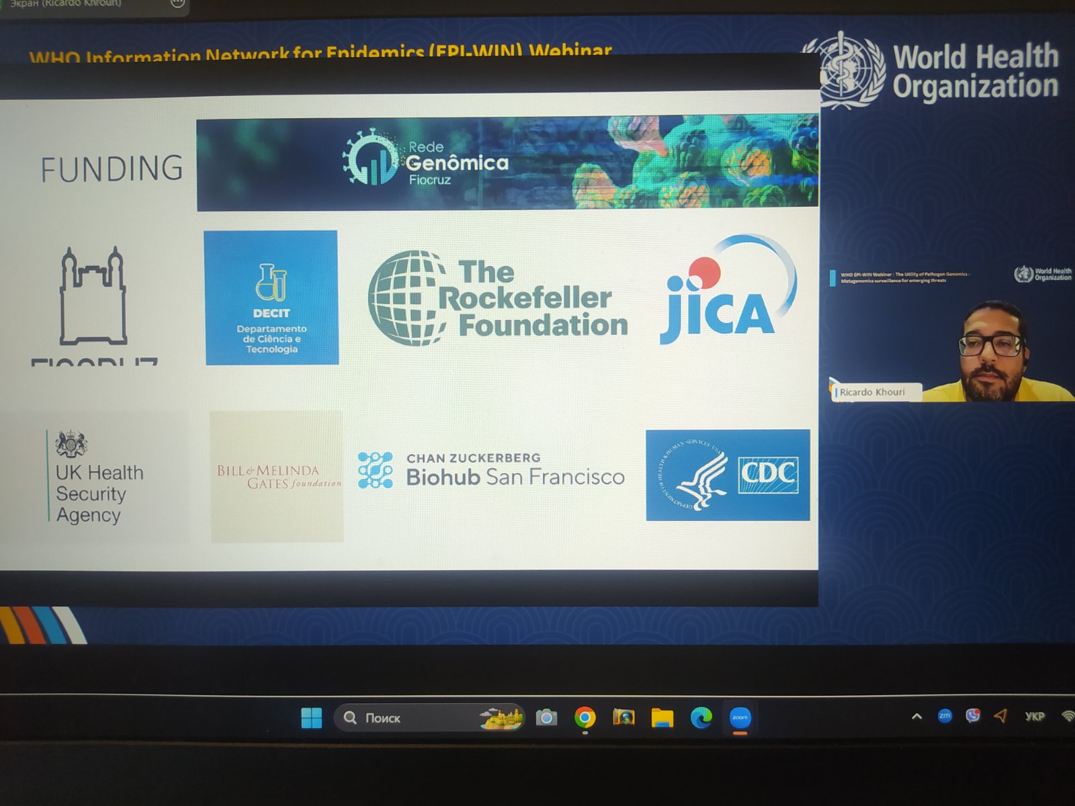The image size is (1075, 806).
Task: Click the CDC logo on the slide
Action: (728, 475)
